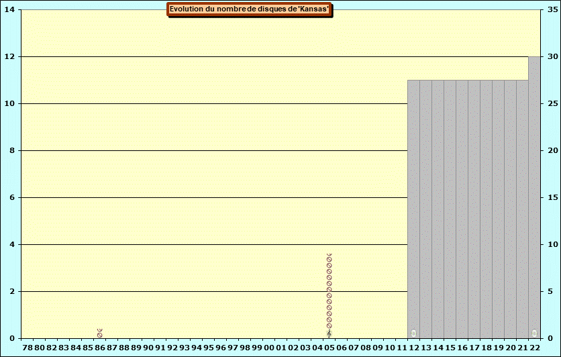Click the x-axis label 86
The width and height of the screenshot is (561, 357).
pyautogui.click(x=100, y=348)
